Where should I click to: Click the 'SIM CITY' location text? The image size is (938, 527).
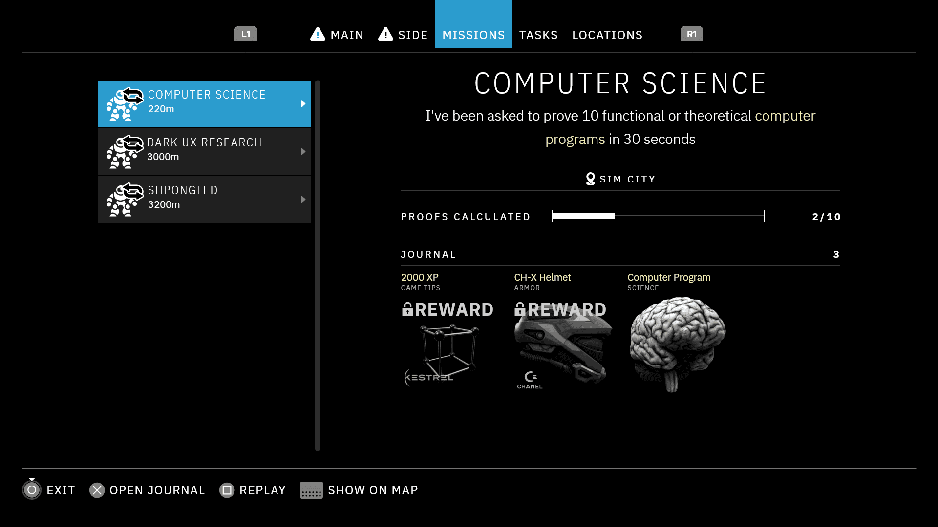click(627, 179)
